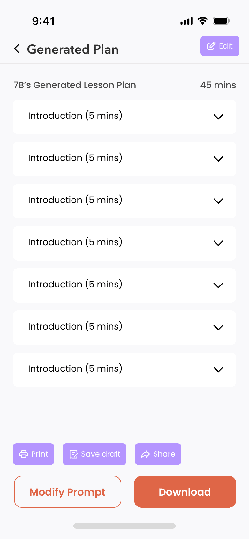This screenshot has width=249, height=539.
Task: Expand the third Introduction section chevron
Action: click(x=218, y=201)
